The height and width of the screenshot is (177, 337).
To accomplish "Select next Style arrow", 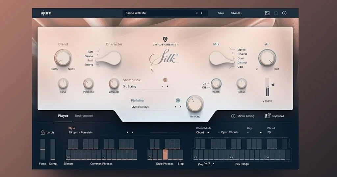I will pos(132,132).
